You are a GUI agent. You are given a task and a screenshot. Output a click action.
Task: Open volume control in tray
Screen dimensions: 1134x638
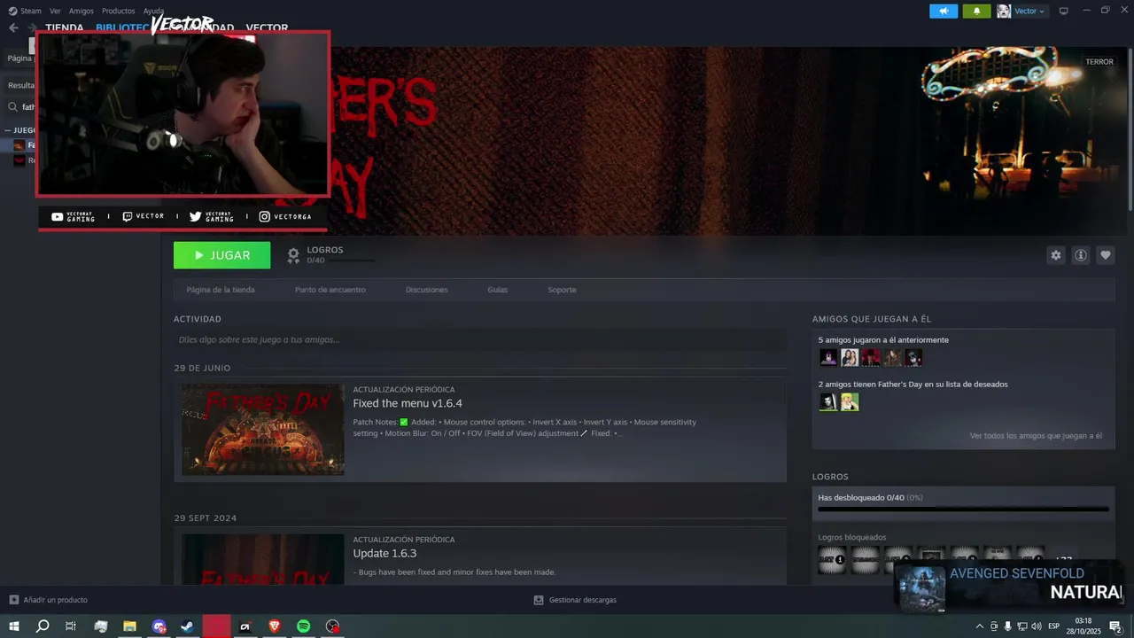pos(1036,626)
